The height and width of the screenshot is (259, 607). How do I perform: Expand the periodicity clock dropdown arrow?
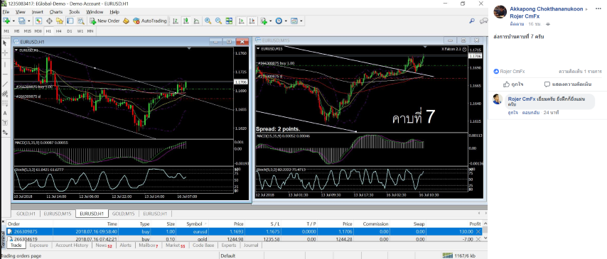click(x=286, y=21)
